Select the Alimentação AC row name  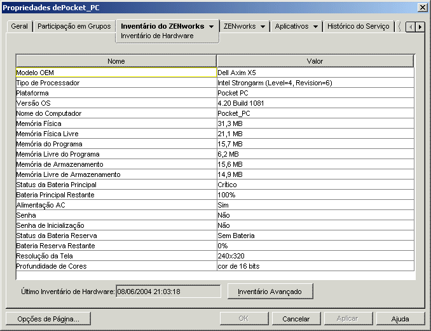(x=116, y=205)
